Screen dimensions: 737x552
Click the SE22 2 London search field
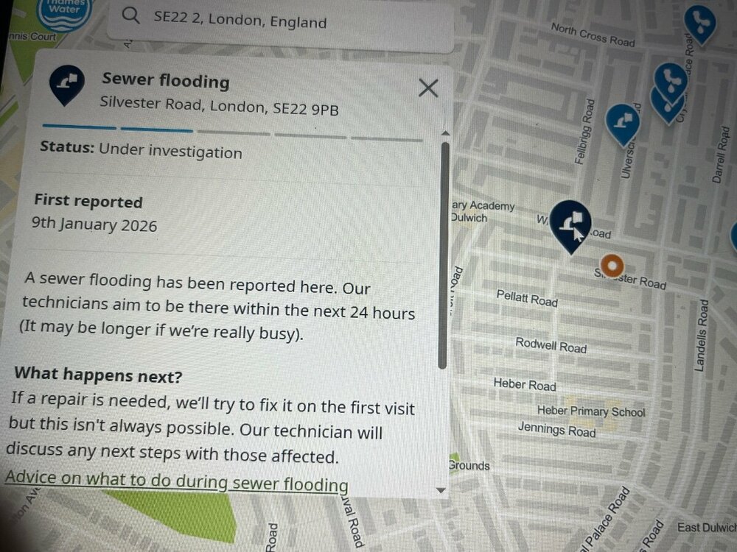coord(280,23)
